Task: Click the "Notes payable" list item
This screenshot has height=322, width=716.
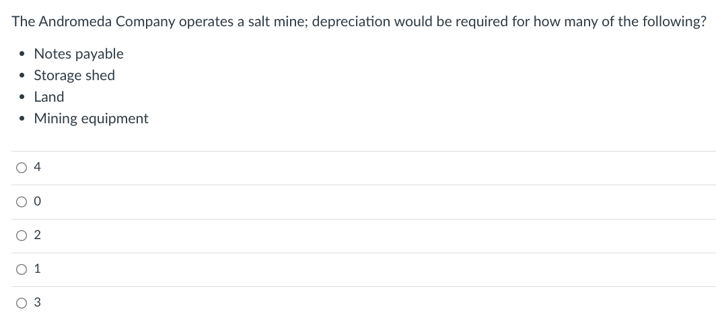Action: pyautogui.click(x=79, y=54)
